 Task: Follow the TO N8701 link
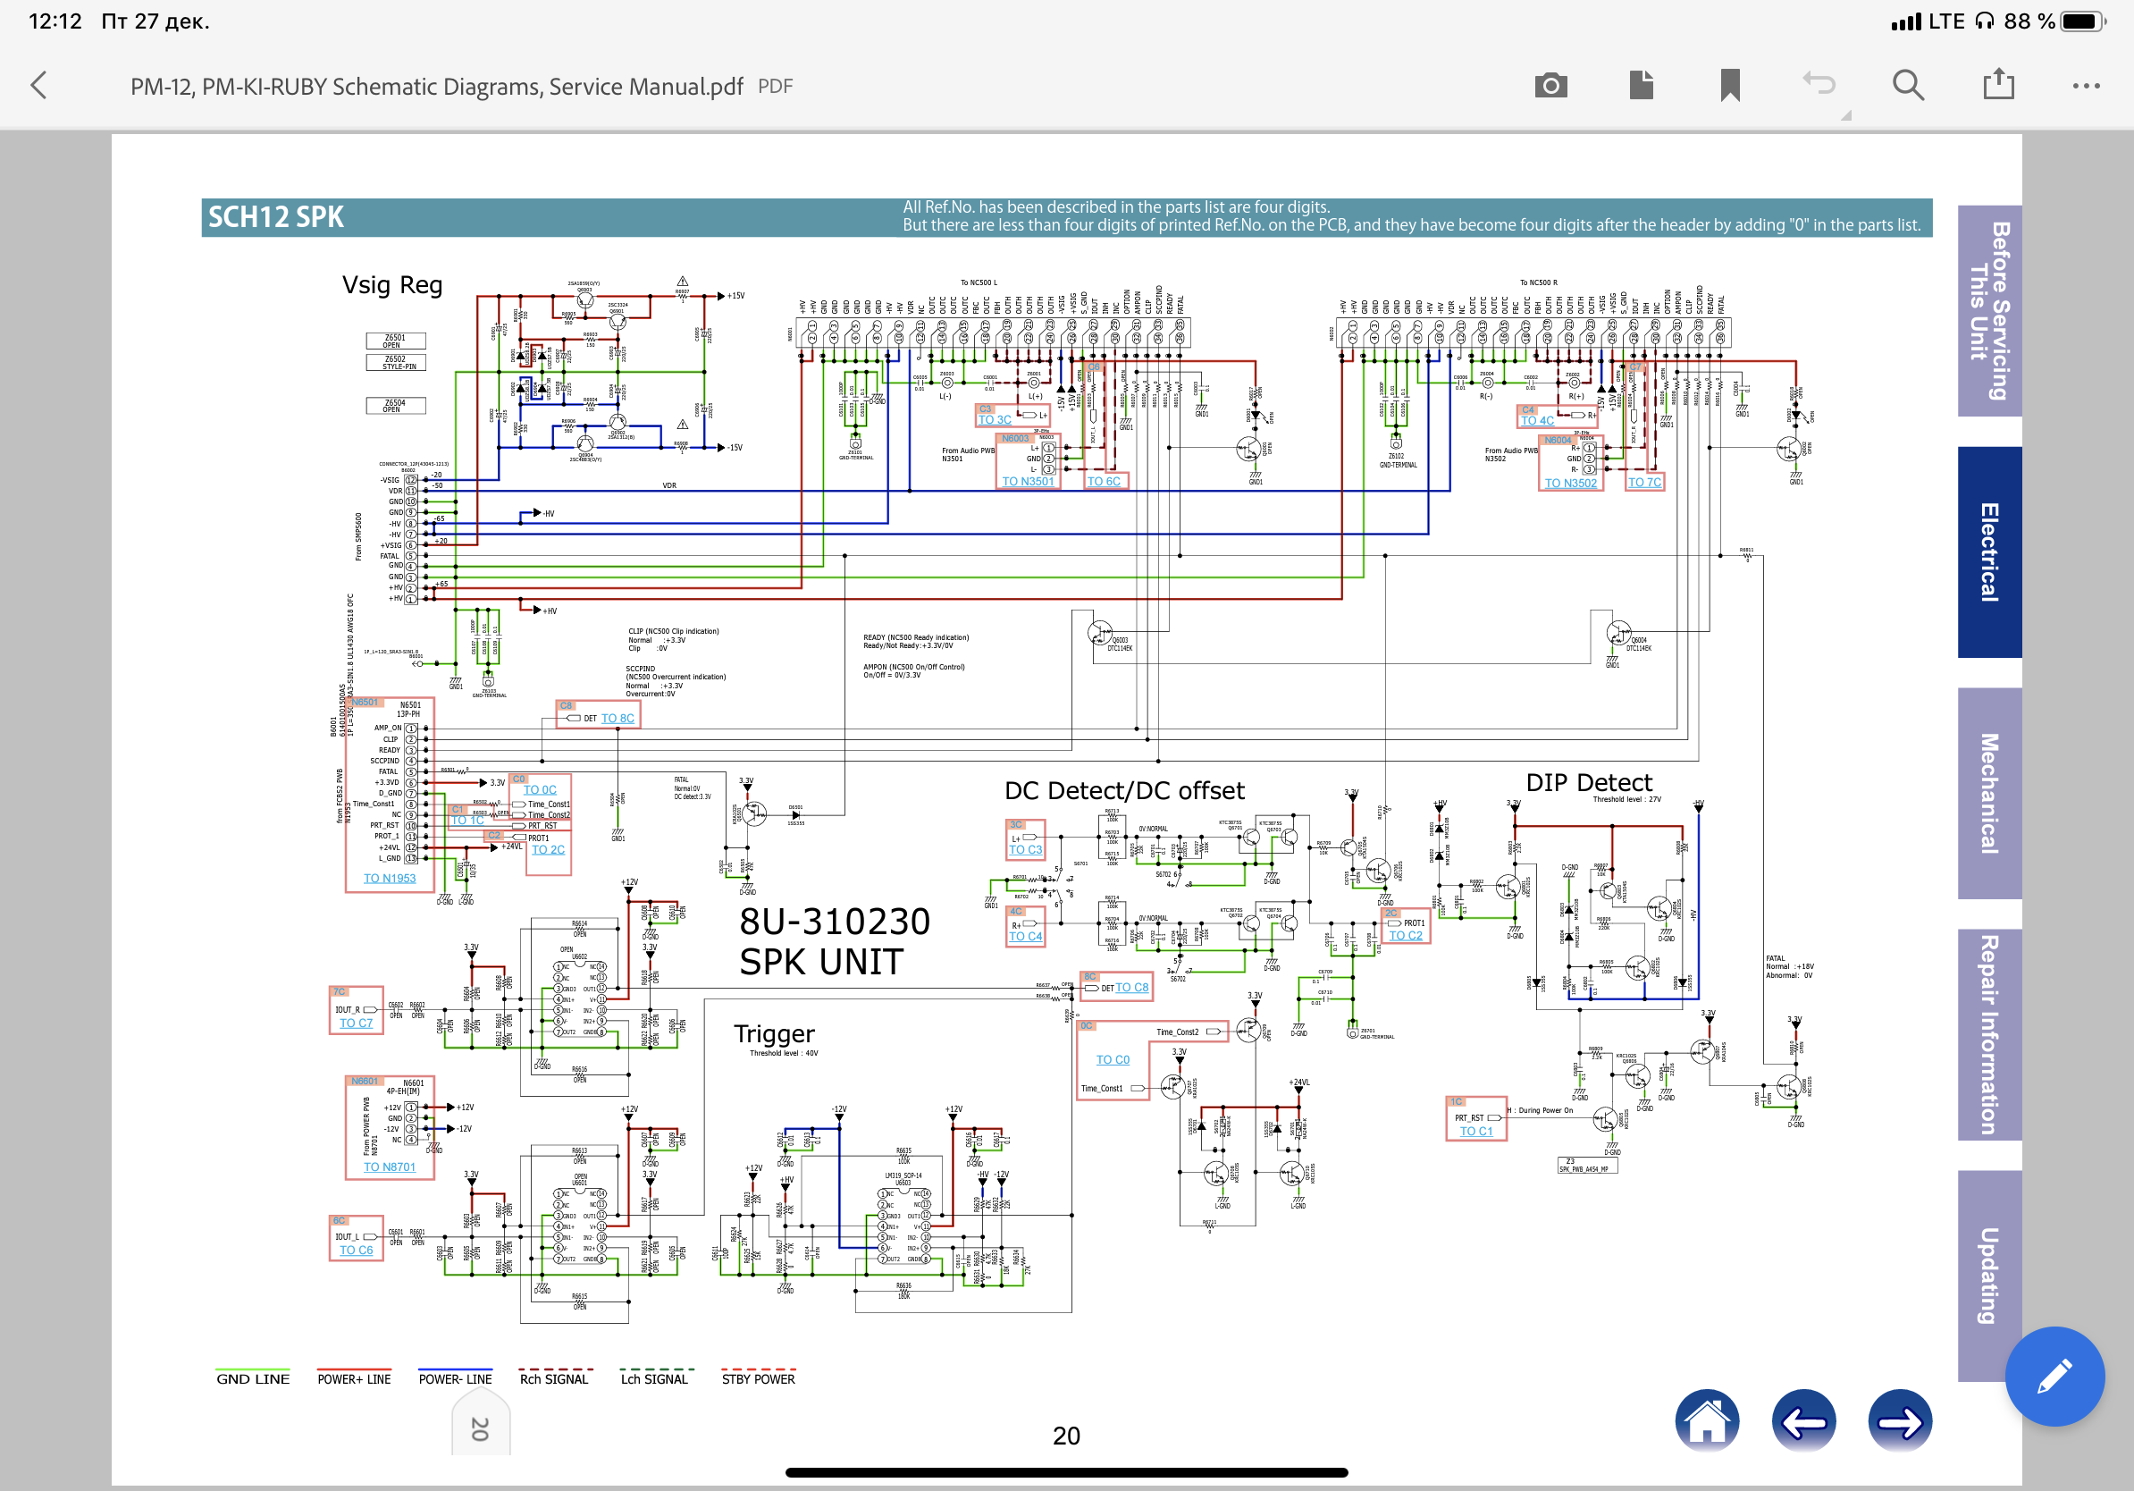click(x=390, y=1167)
